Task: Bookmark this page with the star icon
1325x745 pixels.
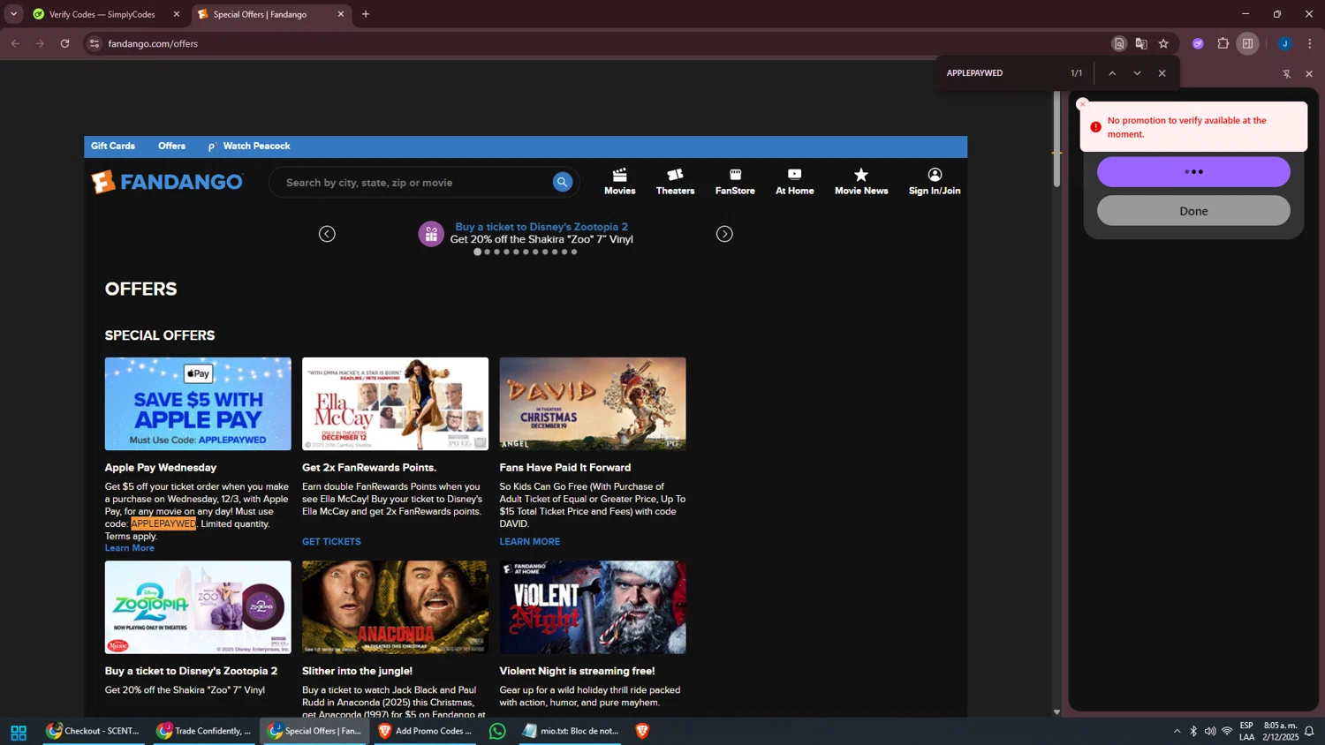Action: coord(1163,43)
